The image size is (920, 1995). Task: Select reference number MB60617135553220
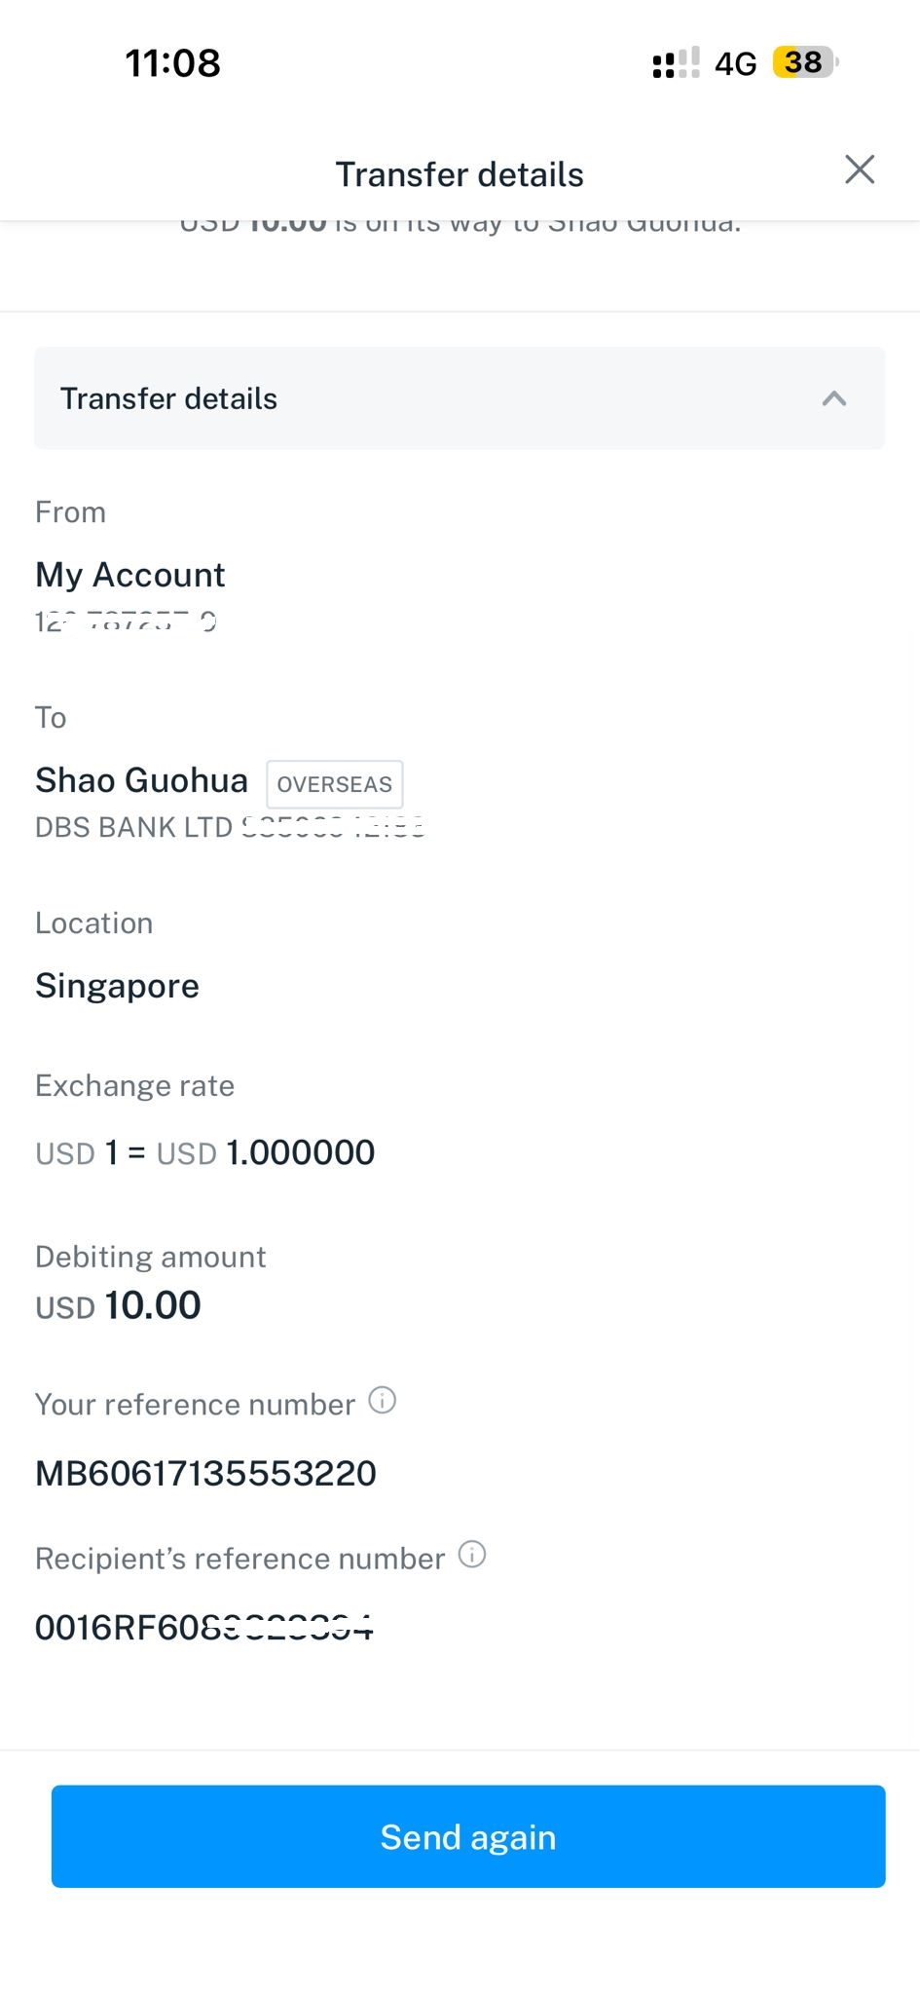[205, 1473]
